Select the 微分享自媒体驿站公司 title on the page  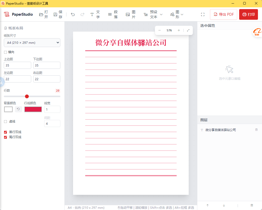[x=131, y=43]
